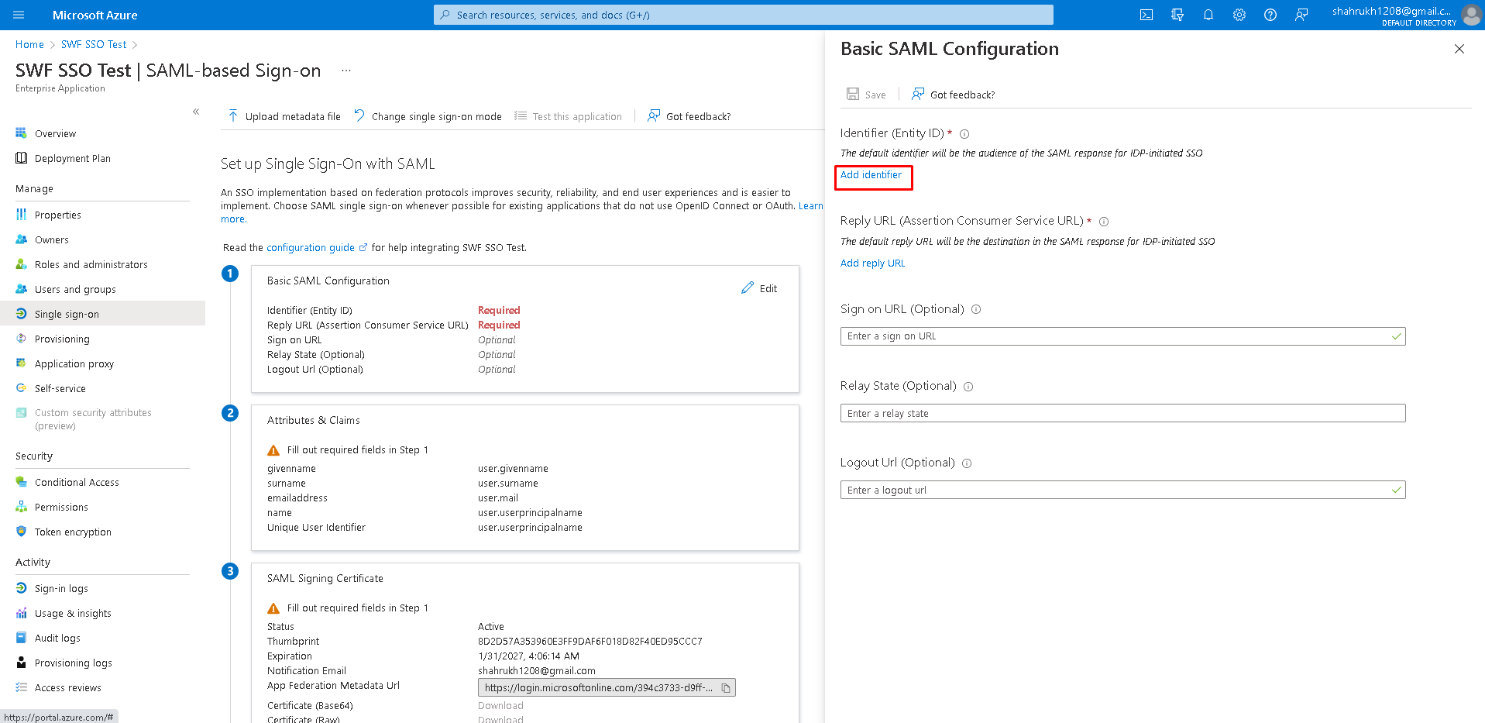Show info tooltip for Identifier (Entity ID)
This screenshot has height=723, width=1485.
pyautogui.click(x=964, y=134)
